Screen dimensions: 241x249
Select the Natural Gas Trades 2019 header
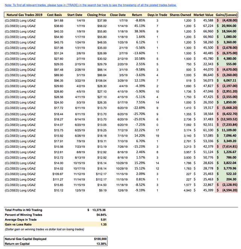pos(24,15)
